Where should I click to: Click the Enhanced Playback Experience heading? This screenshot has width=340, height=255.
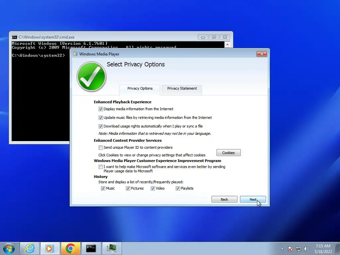pyautogui.click(x=123, y=102)
